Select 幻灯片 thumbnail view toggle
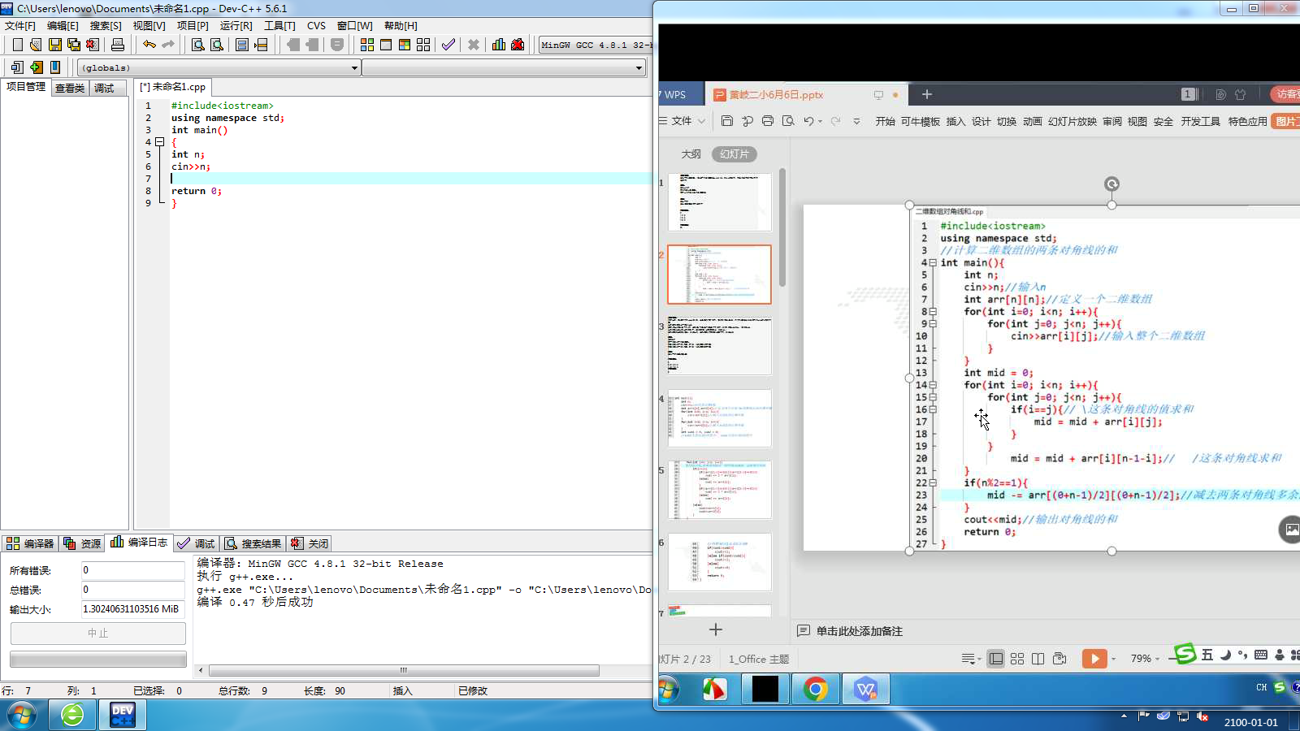Viewport: 1300px width, 731px height. click(x=734, y=154)
